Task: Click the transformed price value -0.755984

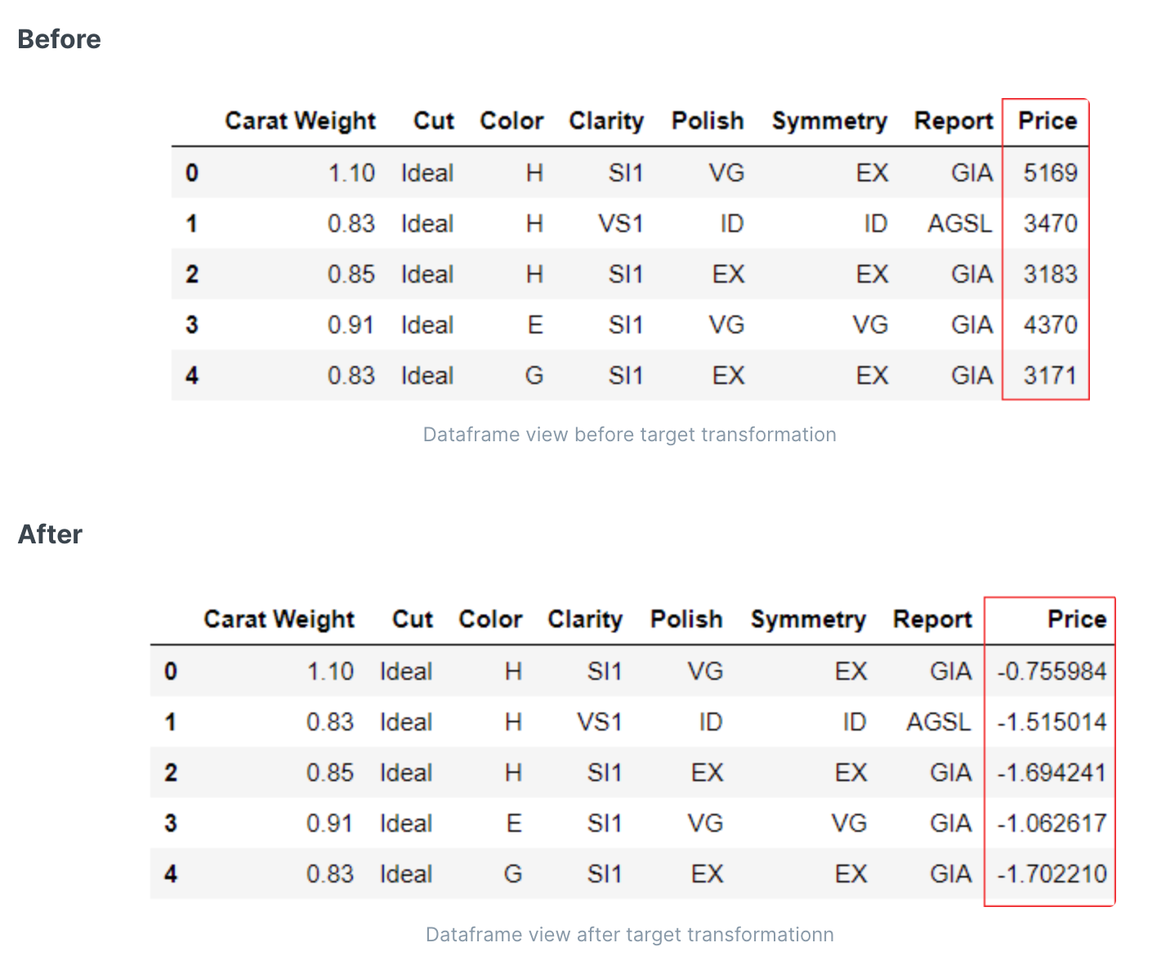Action: pos(1052,672)
